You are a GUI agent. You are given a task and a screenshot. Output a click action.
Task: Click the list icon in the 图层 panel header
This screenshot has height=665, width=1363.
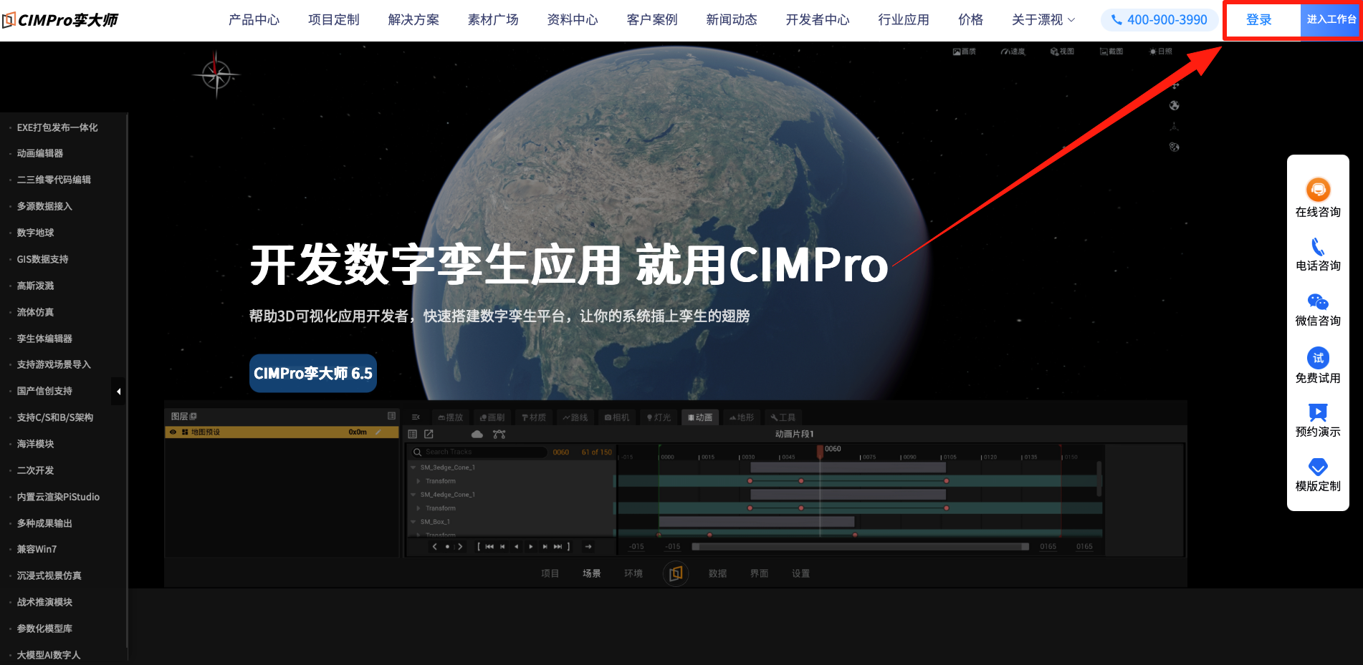391,416
